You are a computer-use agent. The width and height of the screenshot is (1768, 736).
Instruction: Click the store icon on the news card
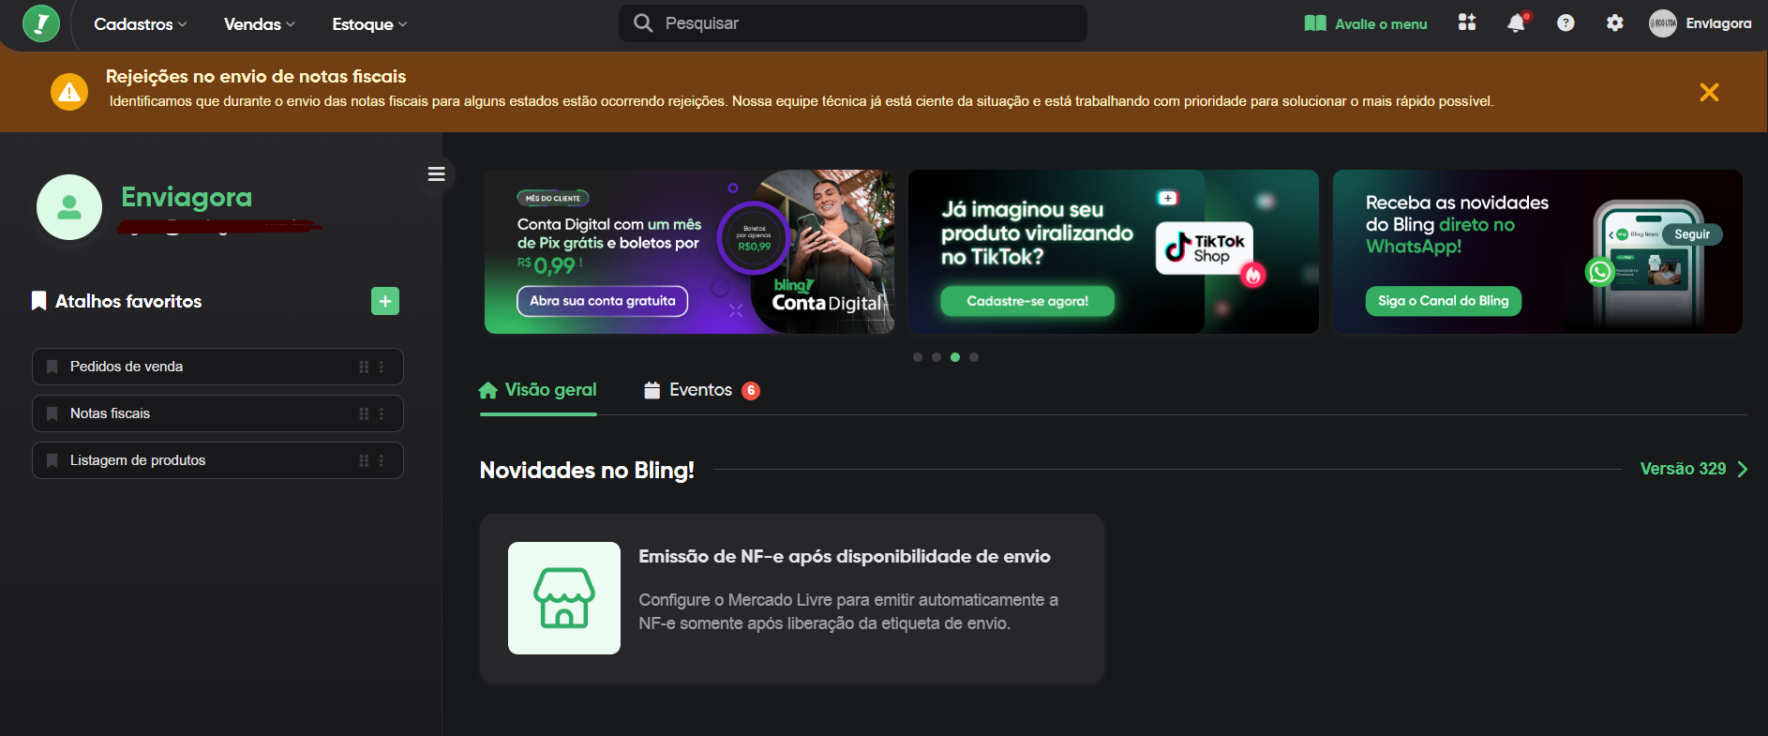[x=564, y=598]
